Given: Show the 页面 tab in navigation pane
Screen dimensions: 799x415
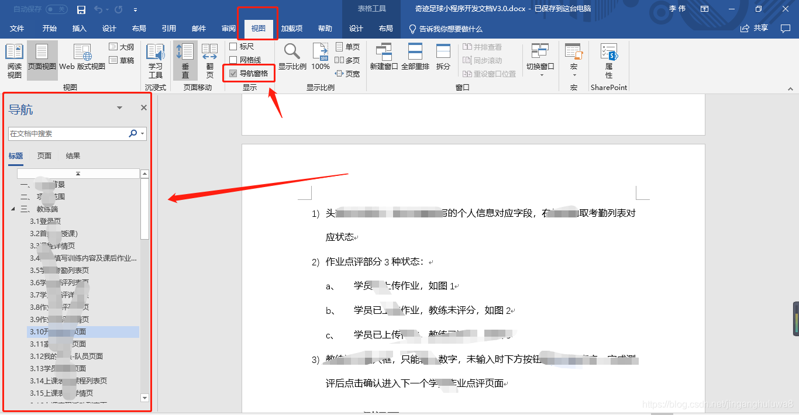Looking at the screenshot, I should (x=44, y=156).
